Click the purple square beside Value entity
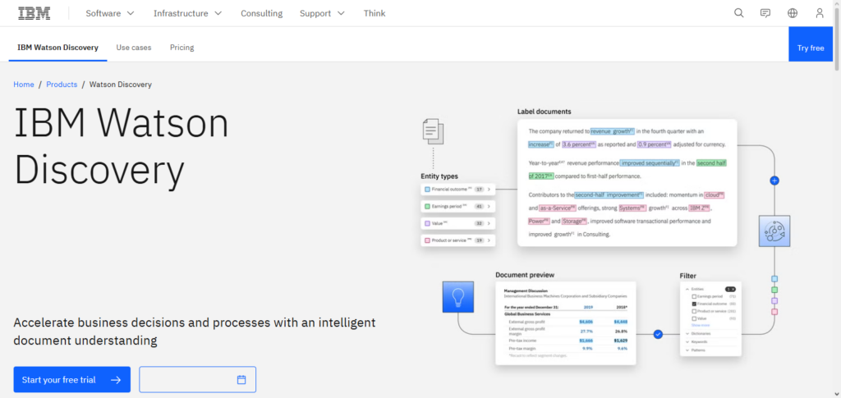The width and height of the screenshot is (841, 398). 427,223
